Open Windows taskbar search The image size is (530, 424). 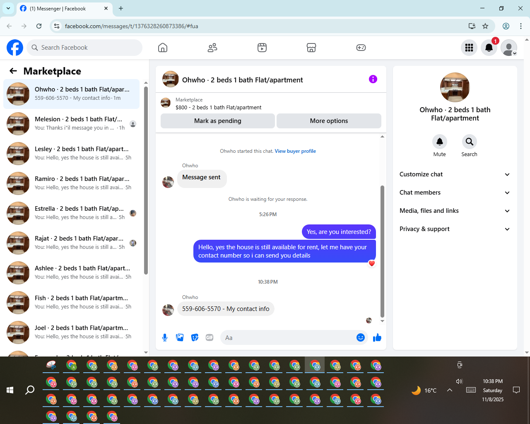point(30,390)
